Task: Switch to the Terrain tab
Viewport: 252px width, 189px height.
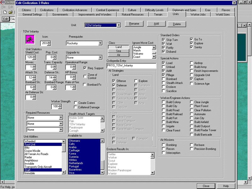Action: (158, 14)
